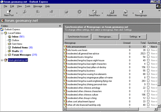Toggle synchronize checkbox for other.conf.attachment.layout
Viewport: 161px width, 112px height.
[x=148, y=101]
